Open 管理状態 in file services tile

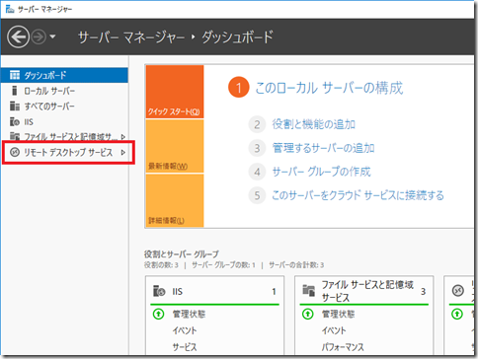pyautogui.click(x=339, y=314)
